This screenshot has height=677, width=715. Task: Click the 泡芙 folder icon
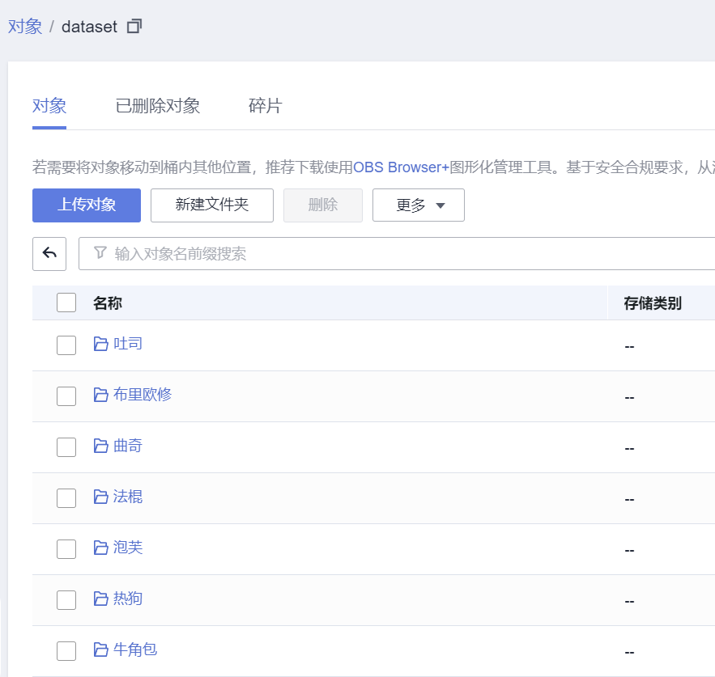tap(100, 548)
